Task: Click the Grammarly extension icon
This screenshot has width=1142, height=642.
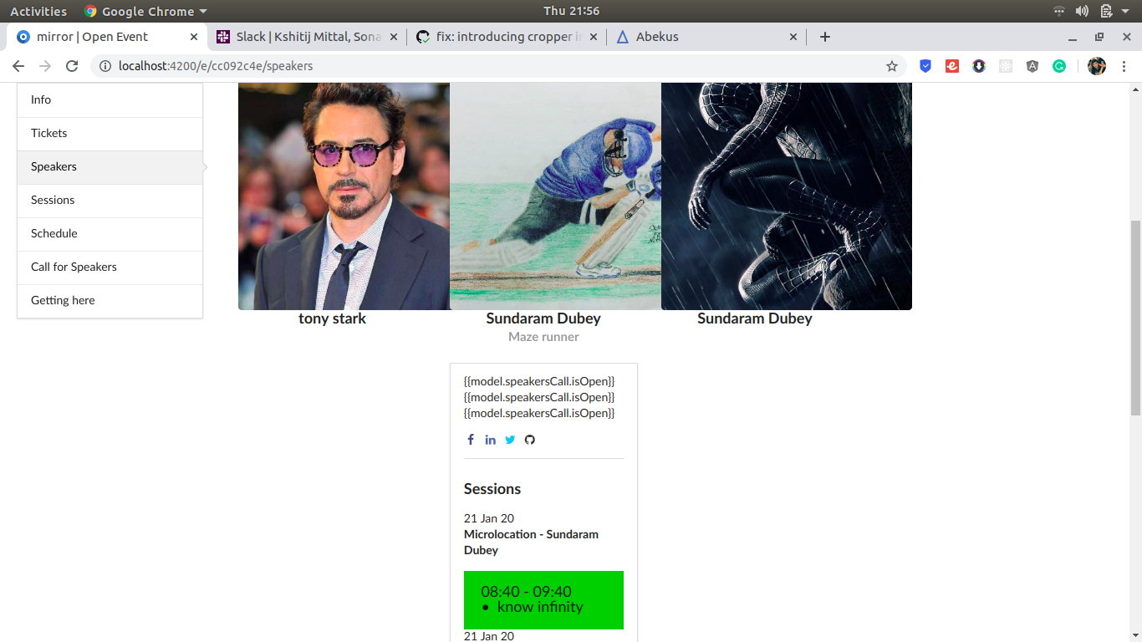Action: tap(1059, 66)
